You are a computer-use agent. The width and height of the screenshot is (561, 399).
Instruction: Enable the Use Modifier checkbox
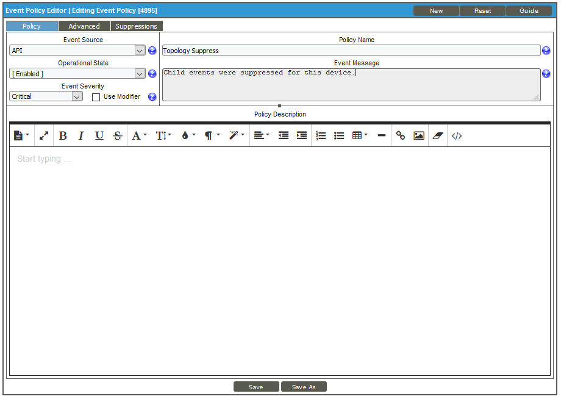tap(96, 97)
